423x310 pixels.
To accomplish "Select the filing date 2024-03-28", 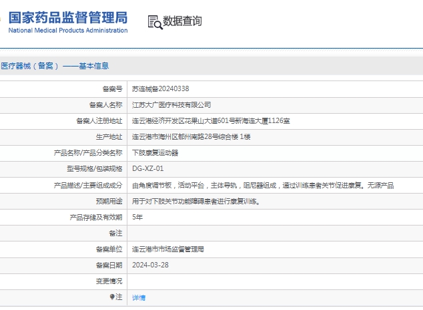I will (x=150, y=265).
